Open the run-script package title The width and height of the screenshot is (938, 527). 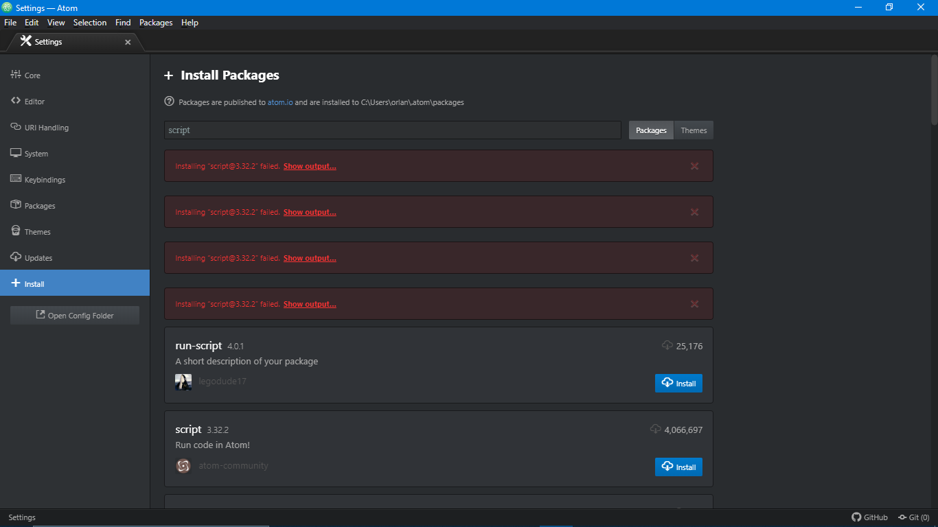click(198, 346)
